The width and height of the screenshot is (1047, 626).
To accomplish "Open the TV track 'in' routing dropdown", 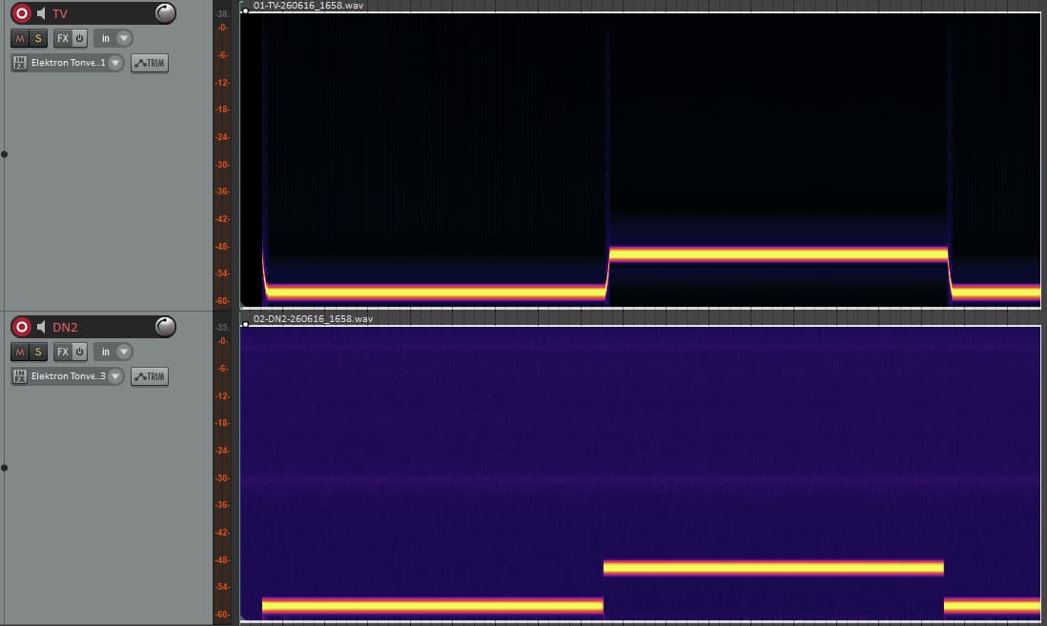I will (124, 39).
